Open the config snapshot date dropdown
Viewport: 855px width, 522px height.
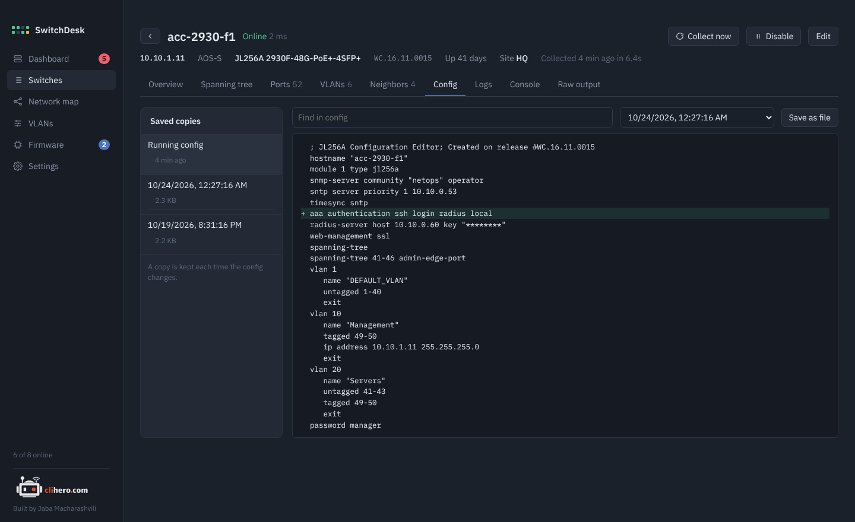[x=697, y=117]
